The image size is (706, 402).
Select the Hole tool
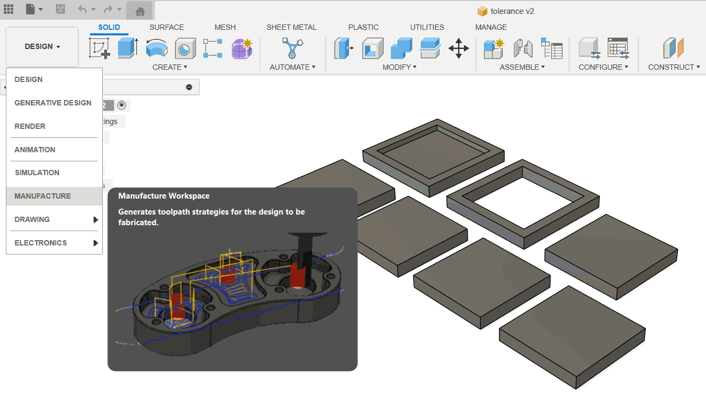click(185, 48)
